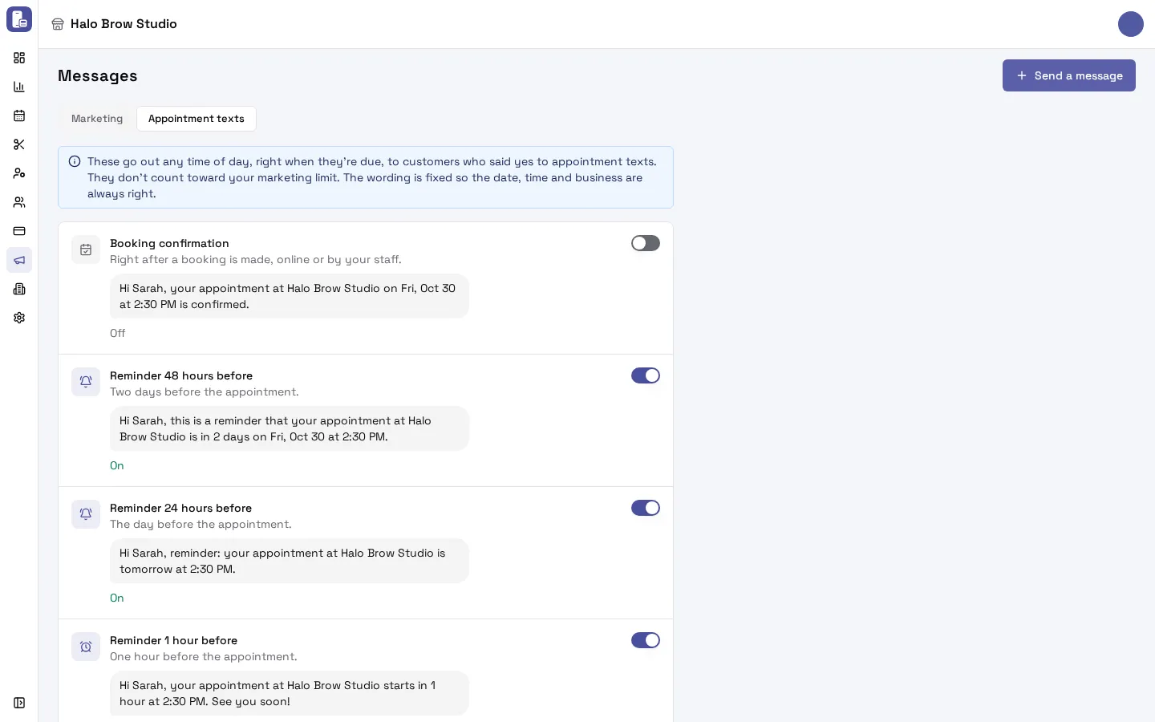The image size is (1155, 722).
Task: Click the Halo Brow Studio business name
Action: click(x=124, y=24)
